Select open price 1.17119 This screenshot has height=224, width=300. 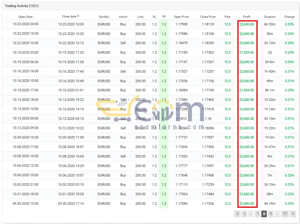[181, 185]
